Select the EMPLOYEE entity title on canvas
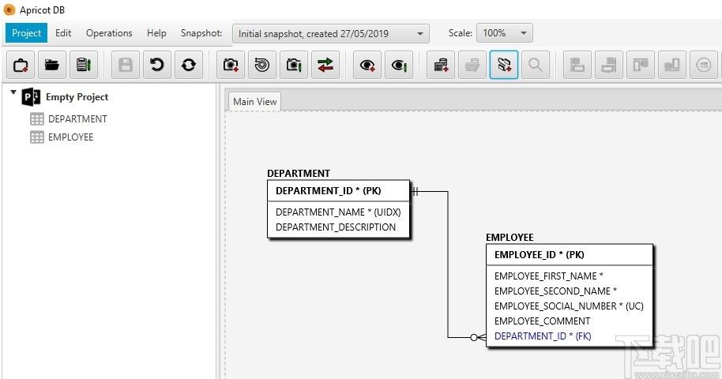This screenshot has height=379, width=722. [x=510, y=238]
